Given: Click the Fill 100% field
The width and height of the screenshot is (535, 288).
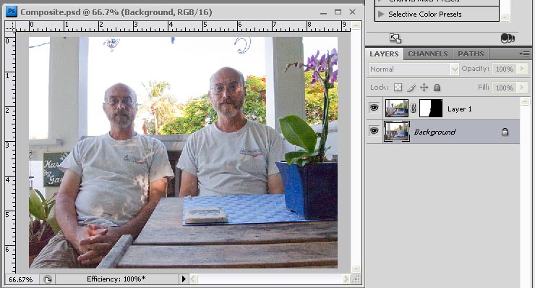Looking at the screenshot, I should [505, 88].
